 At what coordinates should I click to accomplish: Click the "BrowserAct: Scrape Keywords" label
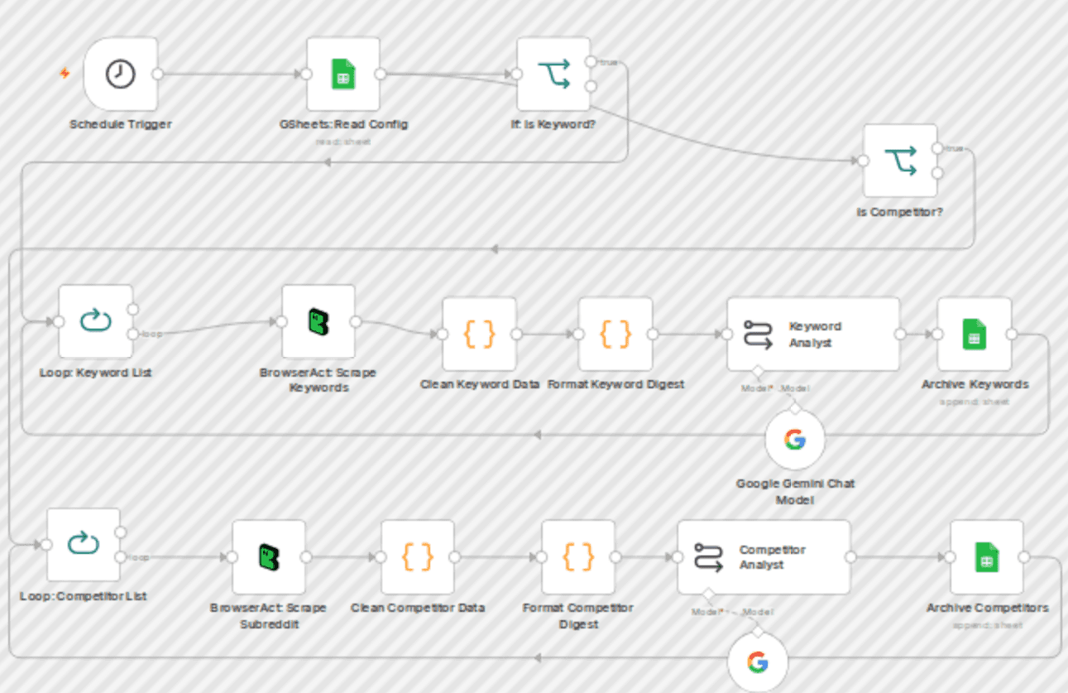pyautogui.click(x=318, y=380)
